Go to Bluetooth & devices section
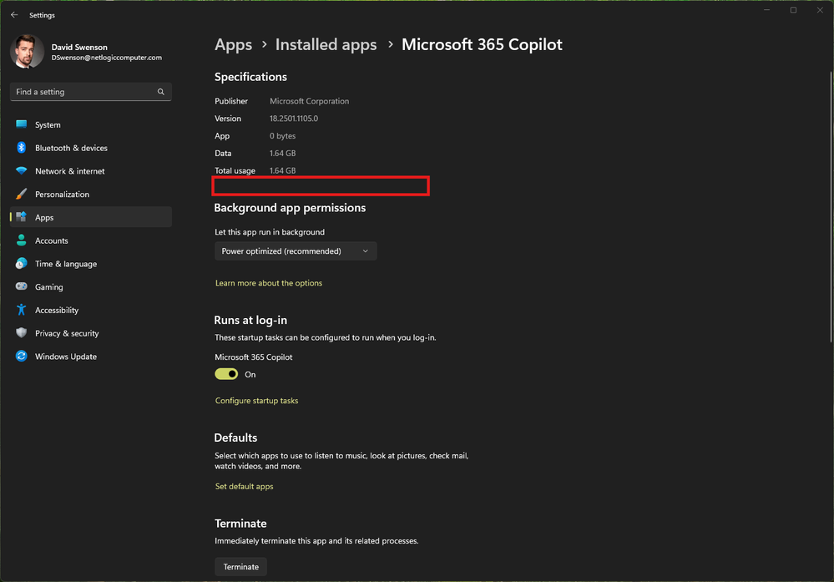 tap(90, 148)
